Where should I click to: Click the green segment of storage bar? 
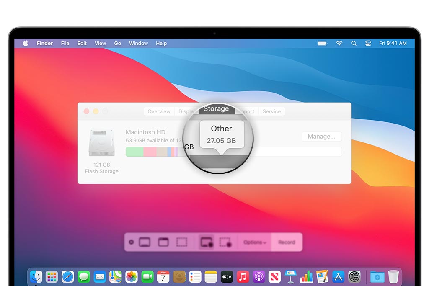tap(134, 152)
